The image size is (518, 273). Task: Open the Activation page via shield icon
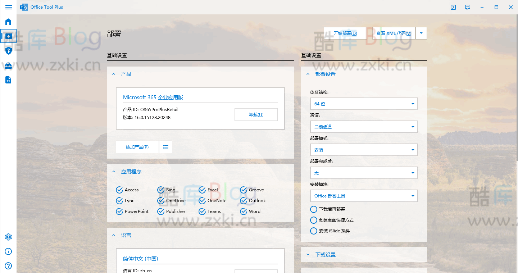click(x=8, y=51)
